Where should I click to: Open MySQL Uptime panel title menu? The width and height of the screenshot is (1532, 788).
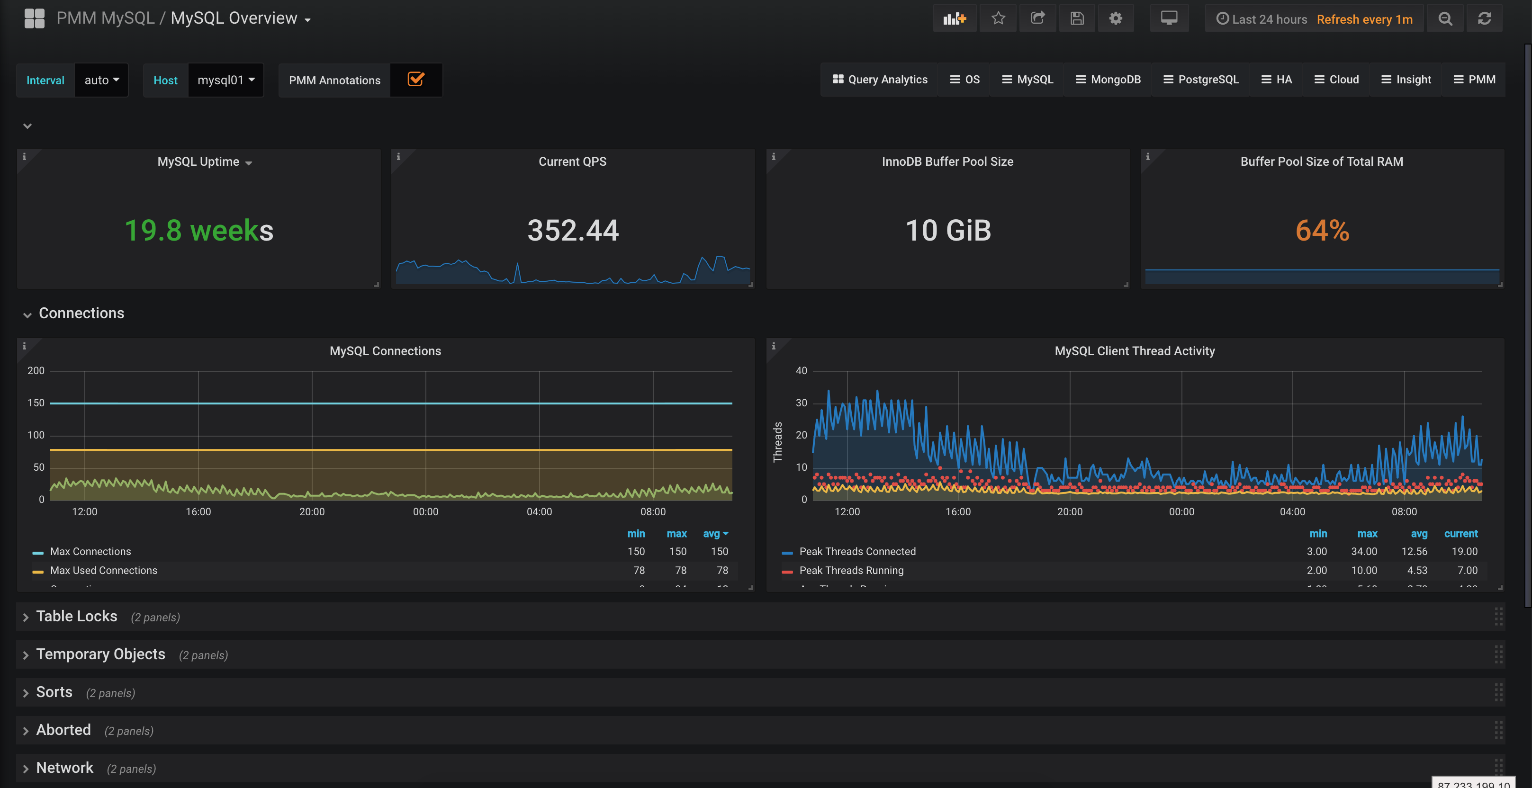click(x=205, y=162)
